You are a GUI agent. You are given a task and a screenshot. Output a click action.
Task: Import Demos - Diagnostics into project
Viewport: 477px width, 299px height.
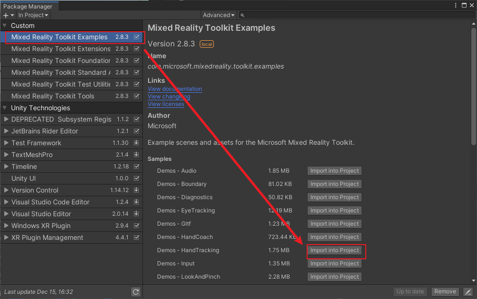click(x=334, y=197)
